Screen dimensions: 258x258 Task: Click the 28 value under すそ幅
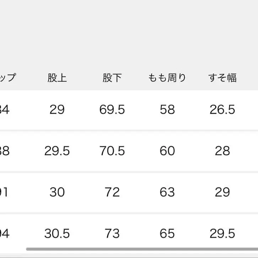point(222,151)
